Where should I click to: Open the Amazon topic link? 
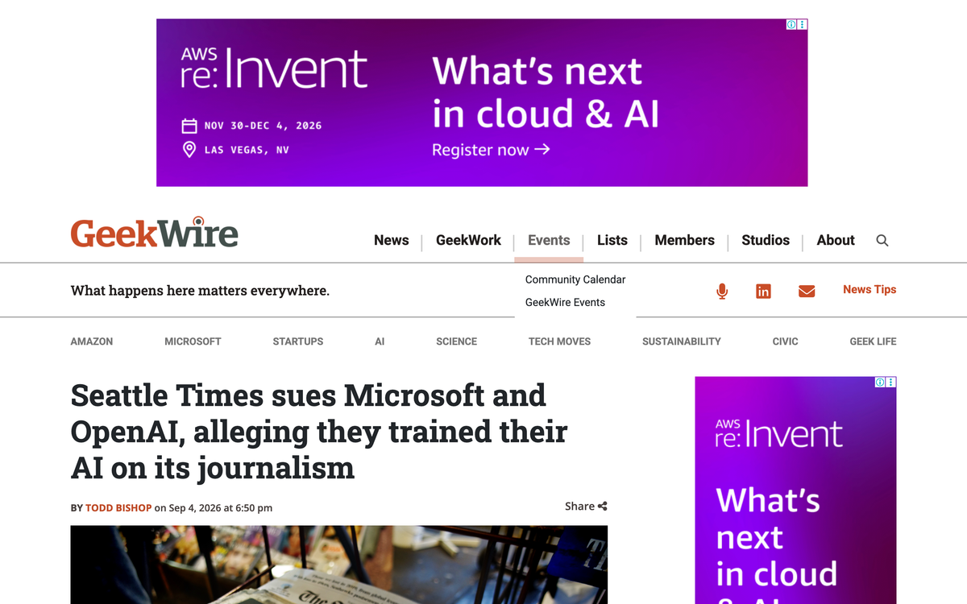(x=92, y=341)
